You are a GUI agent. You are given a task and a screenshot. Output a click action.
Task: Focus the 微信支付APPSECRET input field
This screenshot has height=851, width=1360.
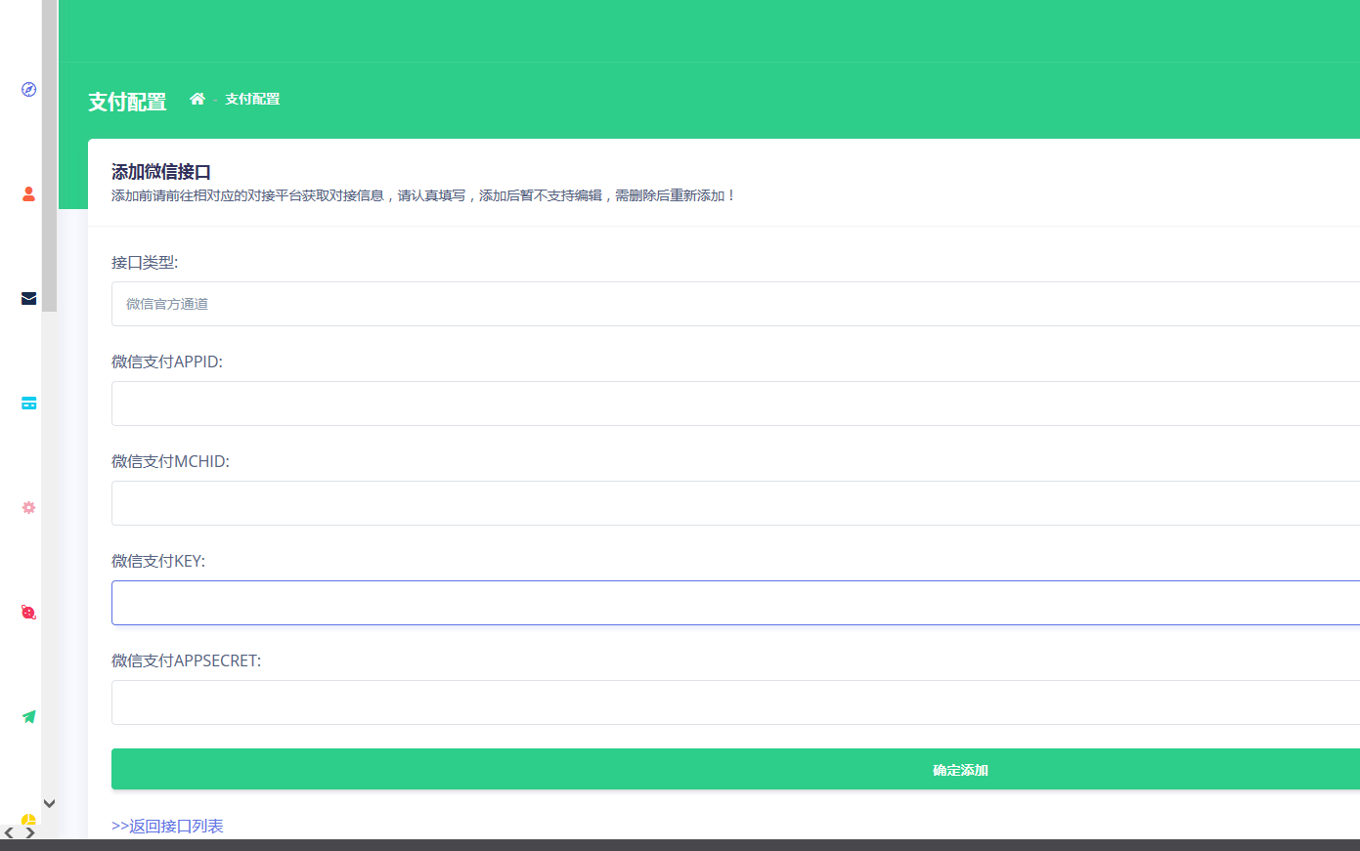pyautogui.click(x=735, y=702)
